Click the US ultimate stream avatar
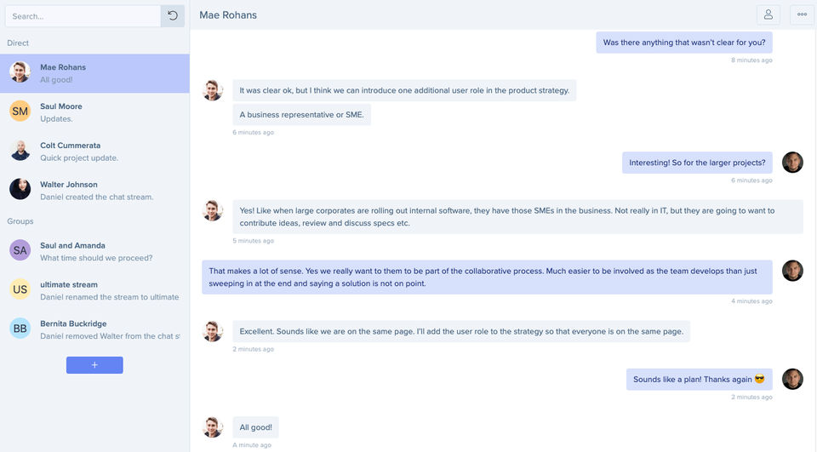The image size is (817, 452). coord(20,289)
